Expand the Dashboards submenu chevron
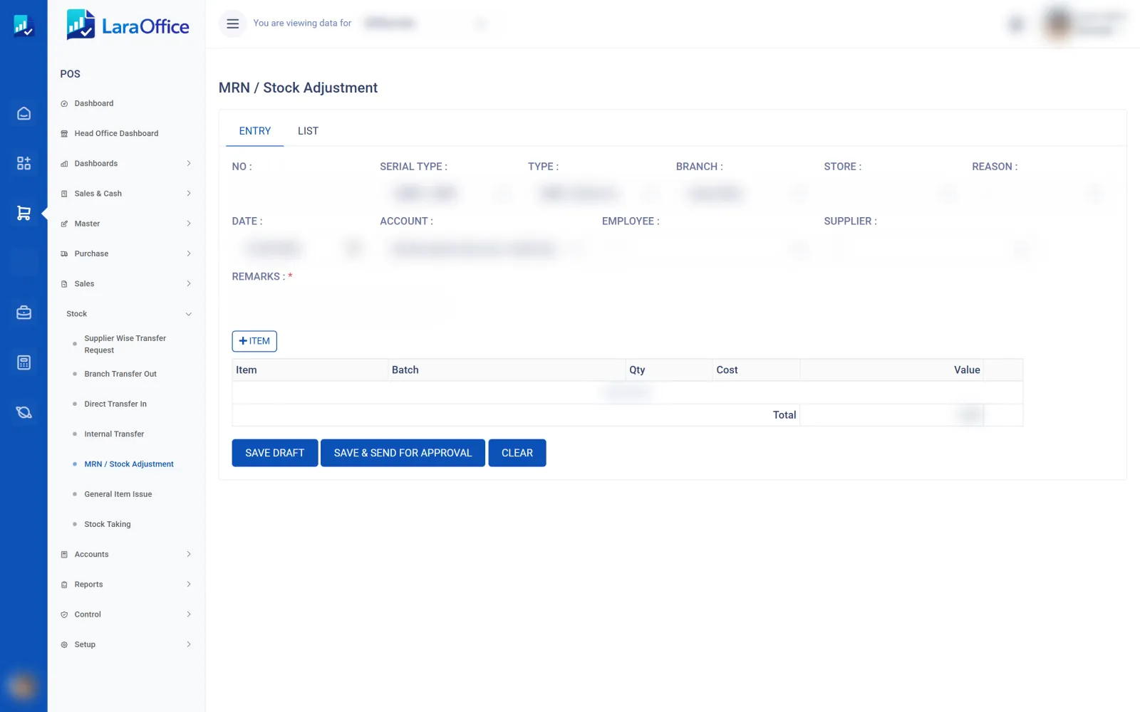 [x=189, y=164]
